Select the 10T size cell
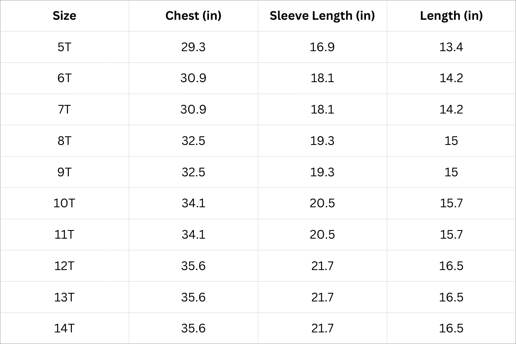Viewport: 516px width, 344px height. 64,203
